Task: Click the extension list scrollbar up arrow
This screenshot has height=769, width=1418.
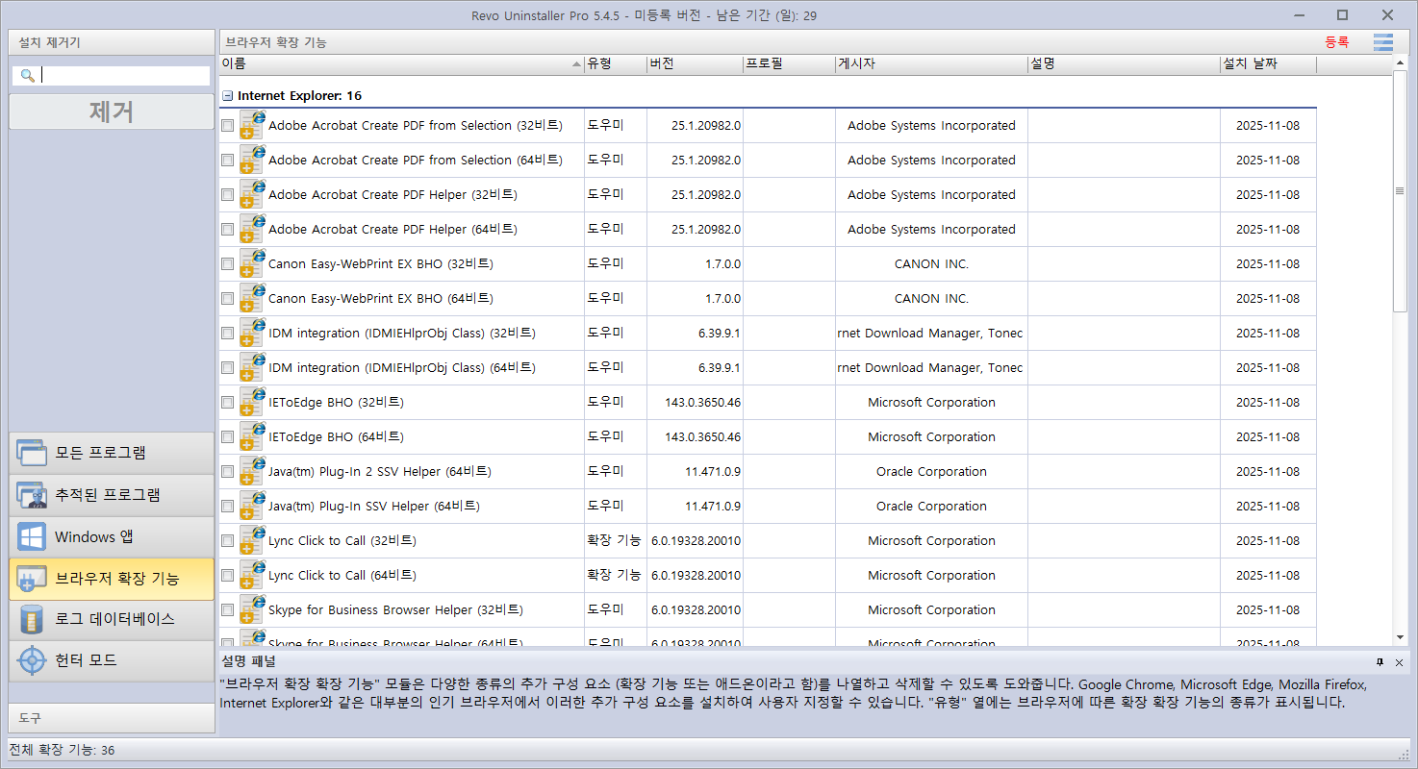Action: 1400,64
